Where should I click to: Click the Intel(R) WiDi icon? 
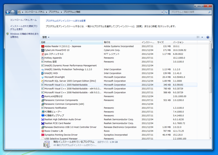pos(43,73)
